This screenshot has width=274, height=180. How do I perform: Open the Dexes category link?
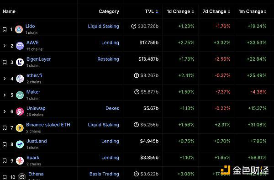point(112,108)
